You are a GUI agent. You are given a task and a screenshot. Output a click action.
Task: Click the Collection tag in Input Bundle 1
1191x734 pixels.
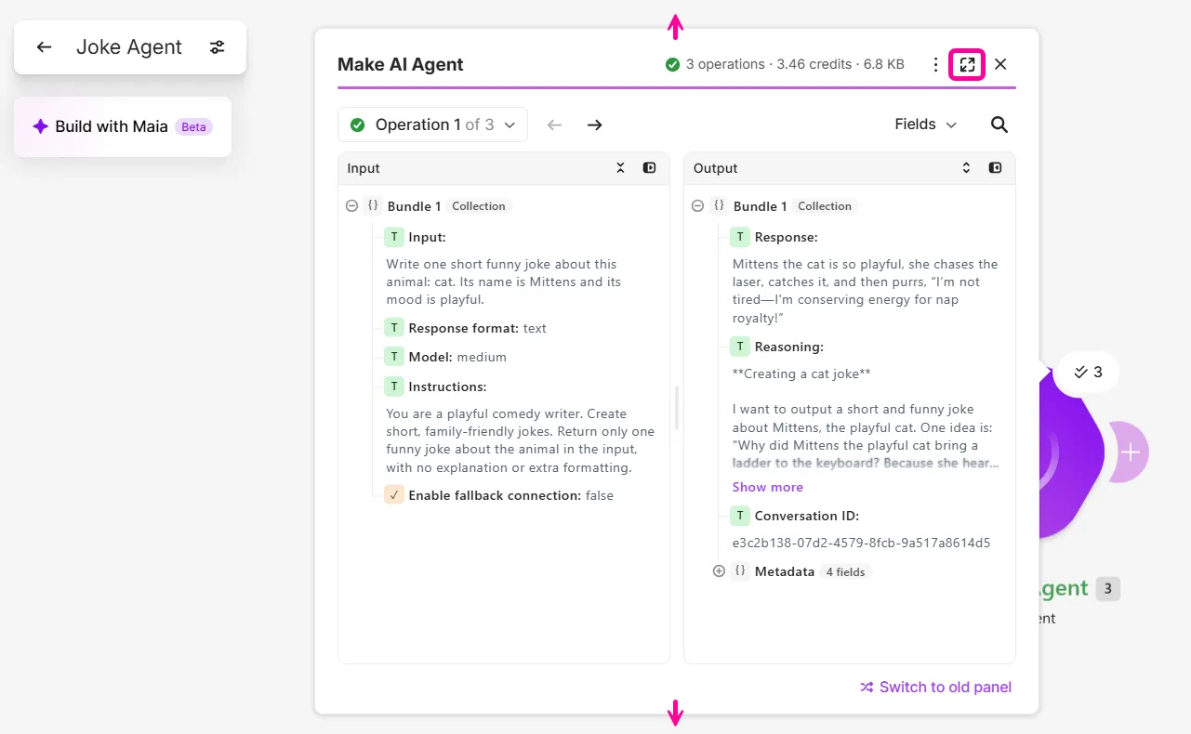coord(479,206)
